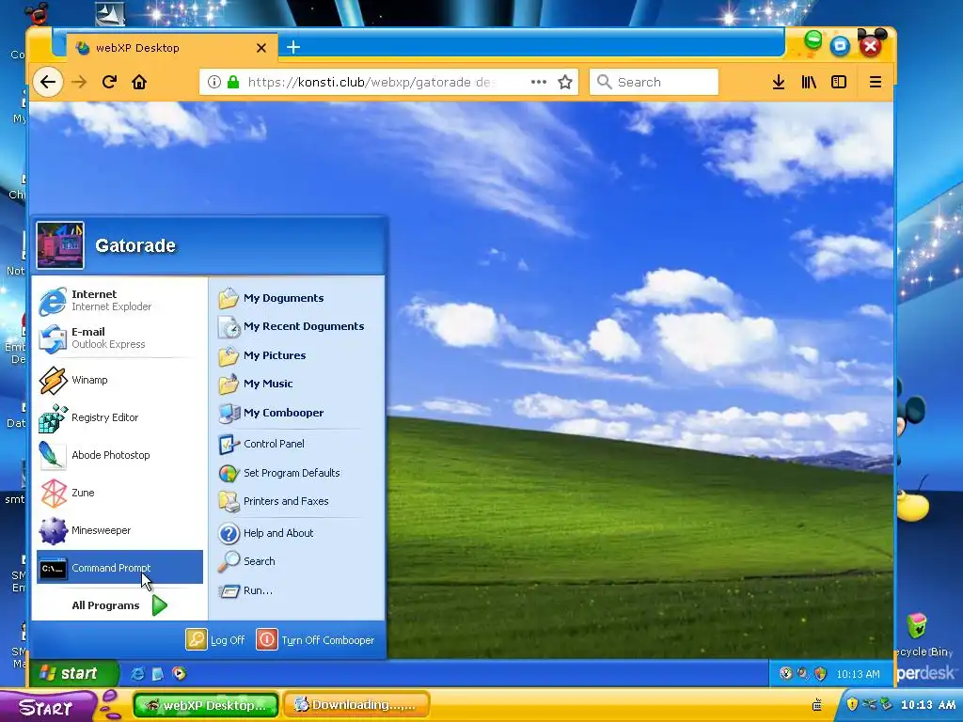Go back in the browser

48,83
